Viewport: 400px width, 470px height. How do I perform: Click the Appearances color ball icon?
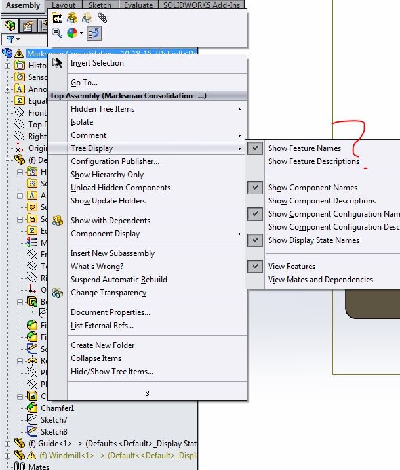72,33
